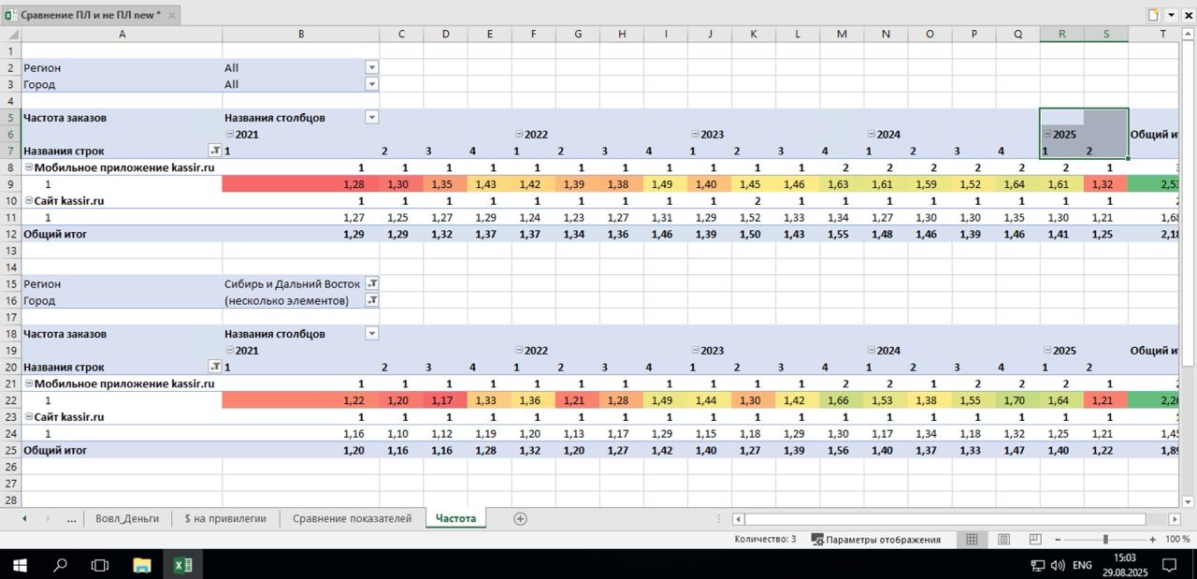This screenshot has height=579, width=1197.
Task: Click Excel icon in the taskbar
Action: click(182, 565)
